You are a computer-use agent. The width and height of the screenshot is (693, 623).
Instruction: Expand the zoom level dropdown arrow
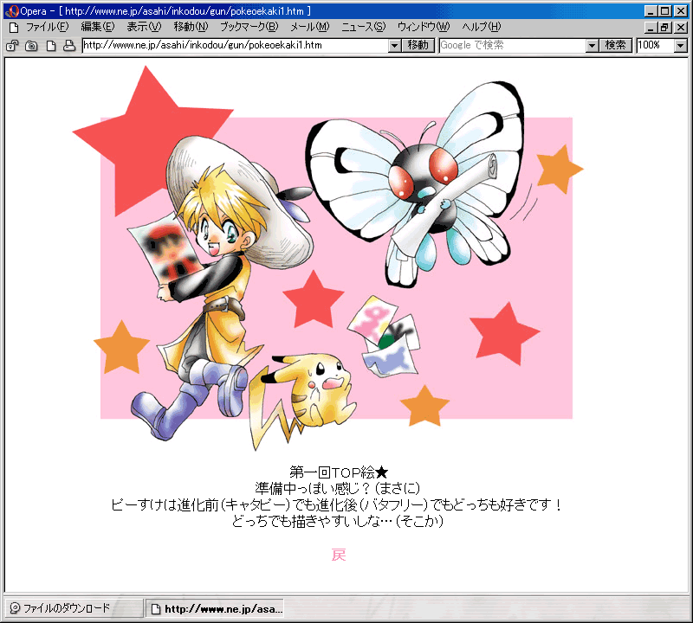(681, 46)
